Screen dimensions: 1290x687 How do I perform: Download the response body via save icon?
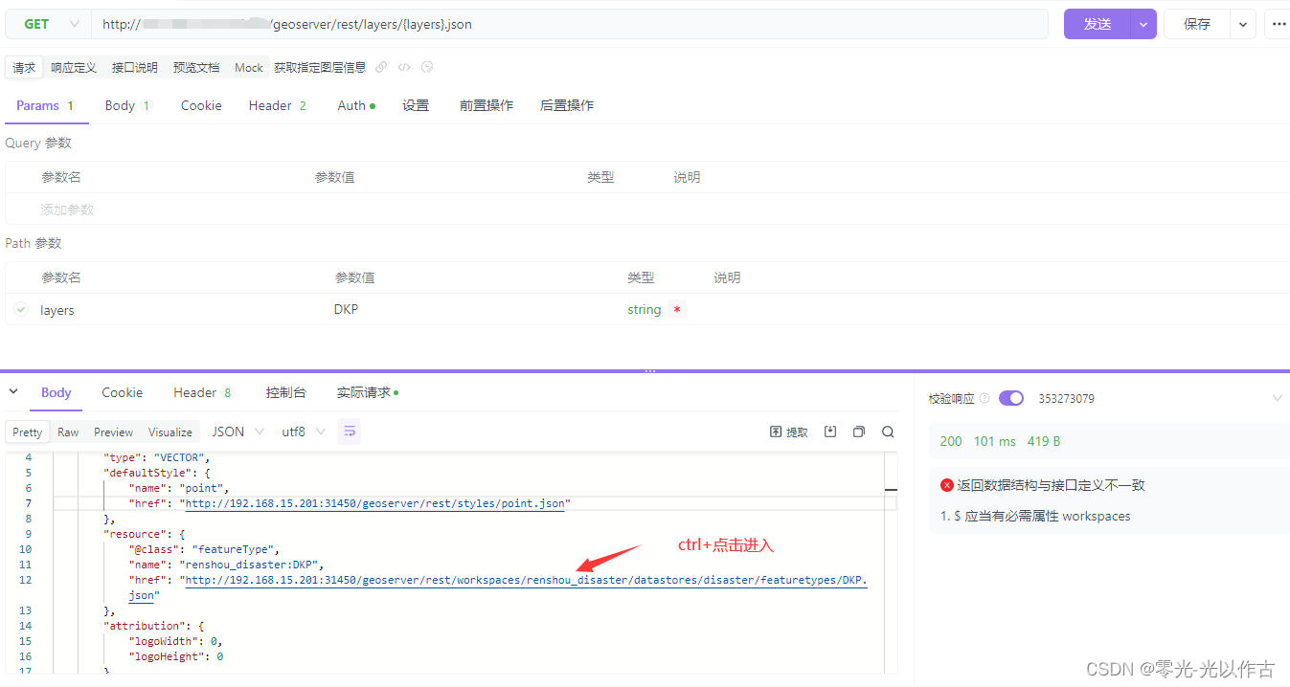click(829, 432)
